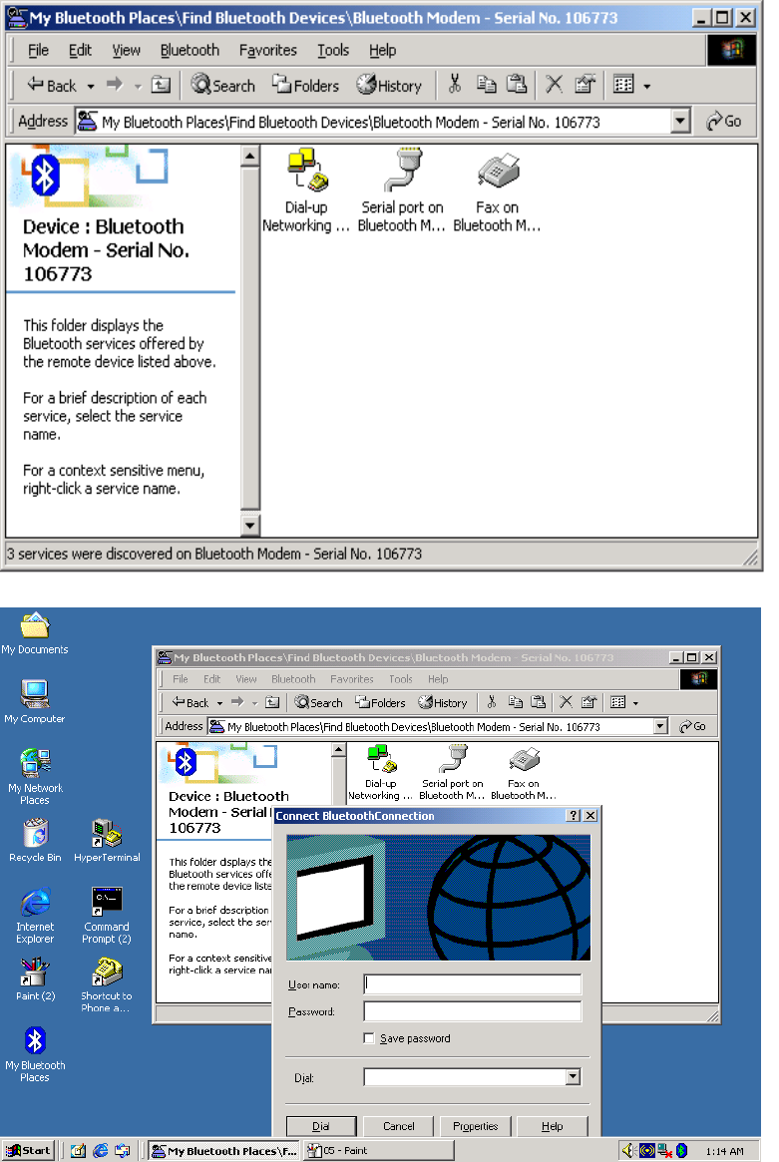Open Forward history dropdown arrow, top window
Viewport: 779px width, 1162px height.
(137, 86)
